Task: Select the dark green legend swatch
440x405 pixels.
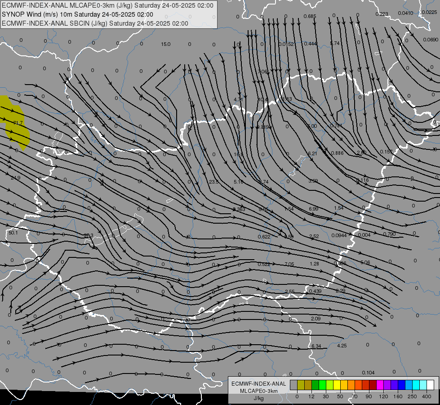Action: pyautogui.click(x=315, y=385)
